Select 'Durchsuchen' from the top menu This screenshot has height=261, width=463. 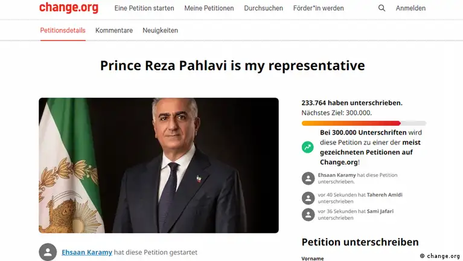tap(263, 8)
